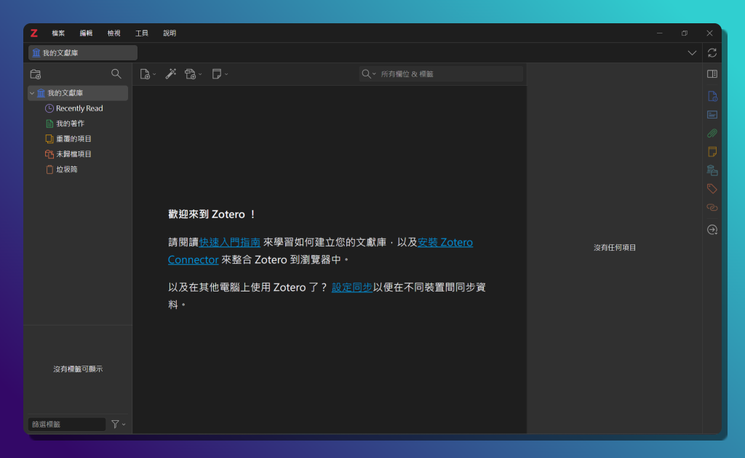Jump to the Attachments paperclip icon
The height and width of the screenshot is (458, 745).
(712, 133)
